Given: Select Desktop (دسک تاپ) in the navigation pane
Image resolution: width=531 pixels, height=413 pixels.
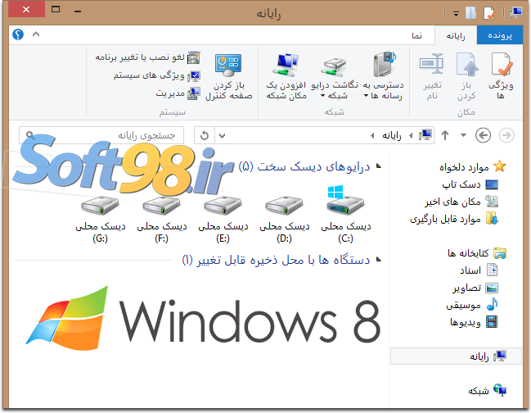Looking at the screenshot, I should [x=470, y=184].
